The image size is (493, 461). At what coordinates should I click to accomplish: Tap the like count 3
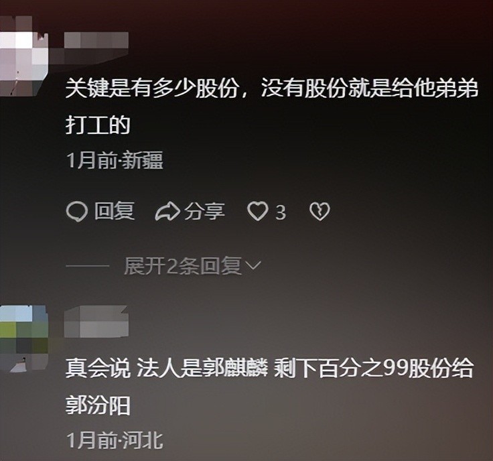tap(281, 212)
